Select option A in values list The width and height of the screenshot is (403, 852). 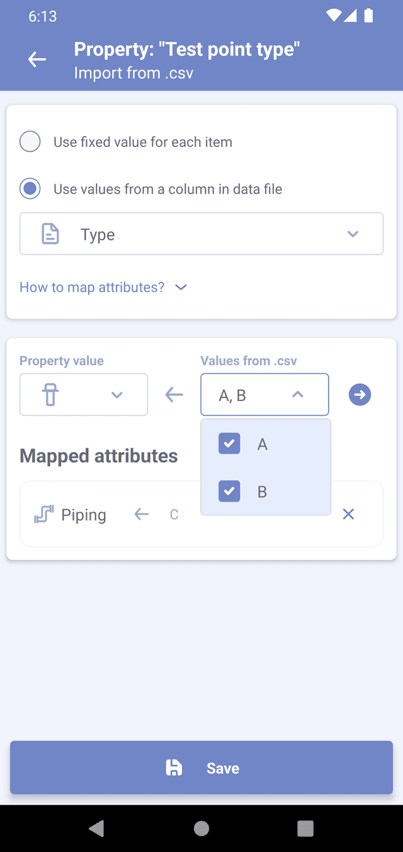tap(263, 445)
